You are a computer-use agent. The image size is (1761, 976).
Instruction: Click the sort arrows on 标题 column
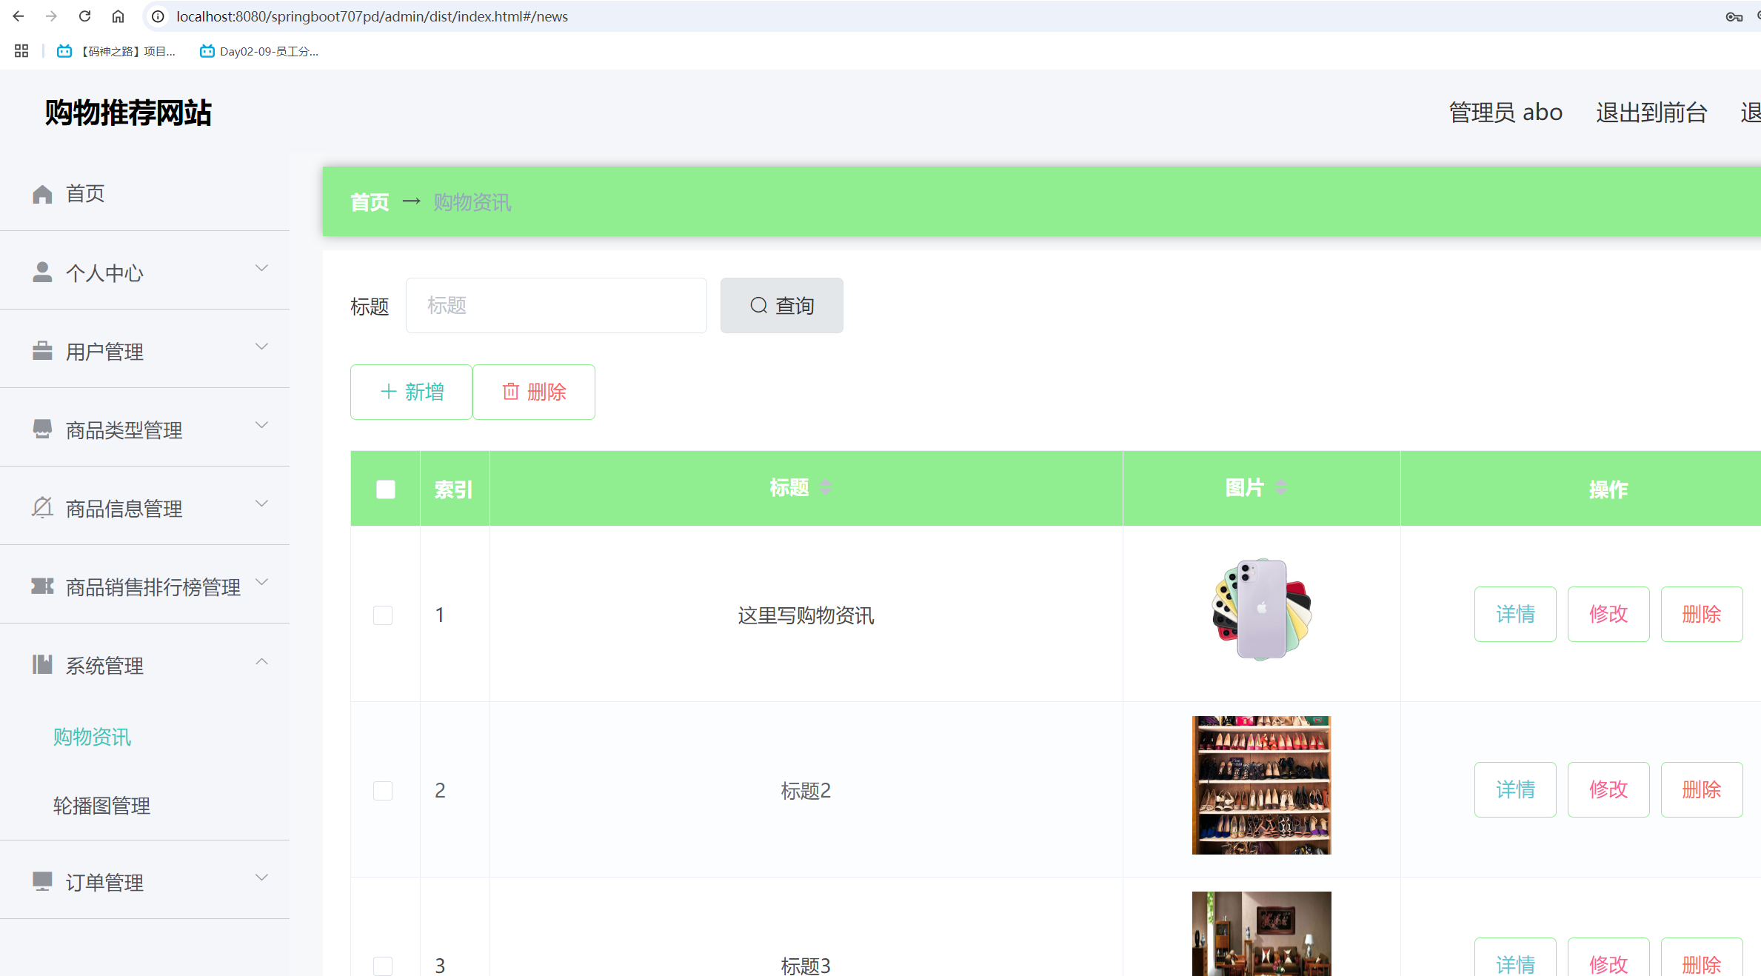pyautogui.click(x=826, y=487)
